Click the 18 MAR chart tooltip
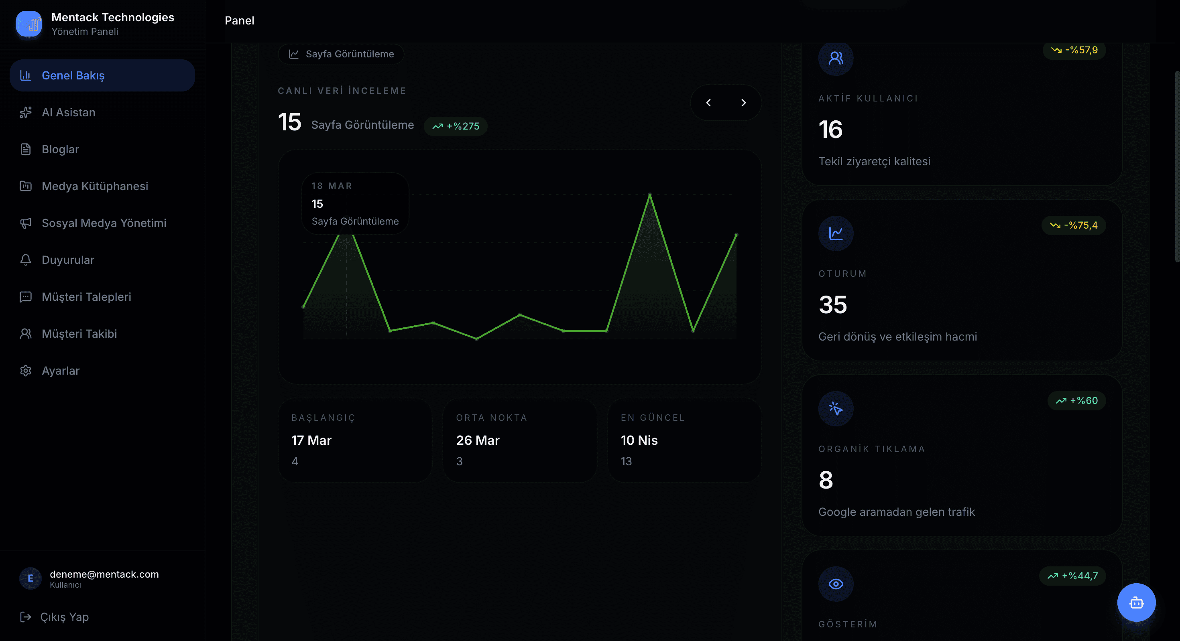This screenshot has width=1180, height=641. pyautogui.click(x=355, y=203)
